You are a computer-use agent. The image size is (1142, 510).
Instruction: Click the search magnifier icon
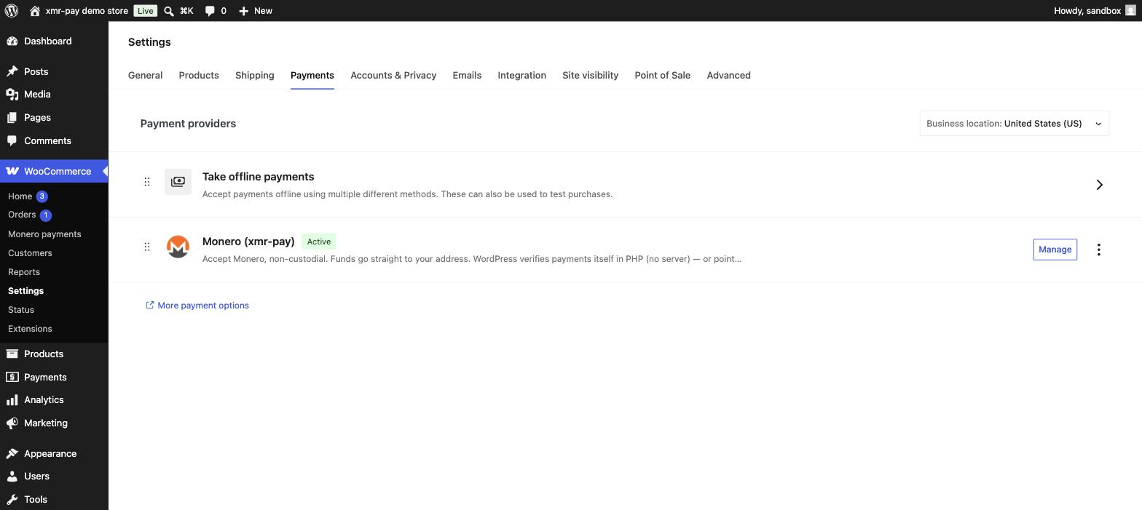(x=169, y=11)
